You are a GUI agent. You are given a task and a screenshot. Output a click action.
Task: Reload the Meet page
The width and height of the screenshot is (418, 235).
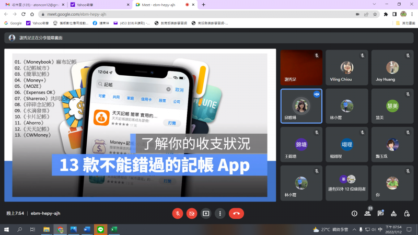coord(24,14)
